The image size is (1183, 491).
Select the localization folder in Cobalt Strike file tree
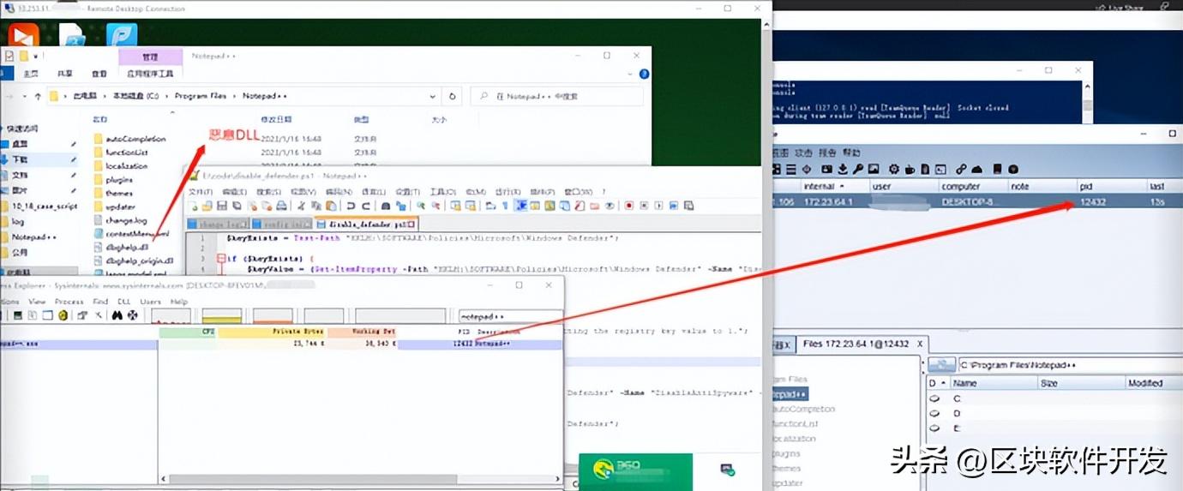coord(792,438)
